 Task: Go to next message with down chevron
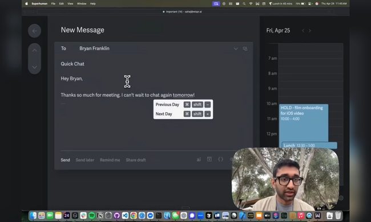[x=35, y=67]
